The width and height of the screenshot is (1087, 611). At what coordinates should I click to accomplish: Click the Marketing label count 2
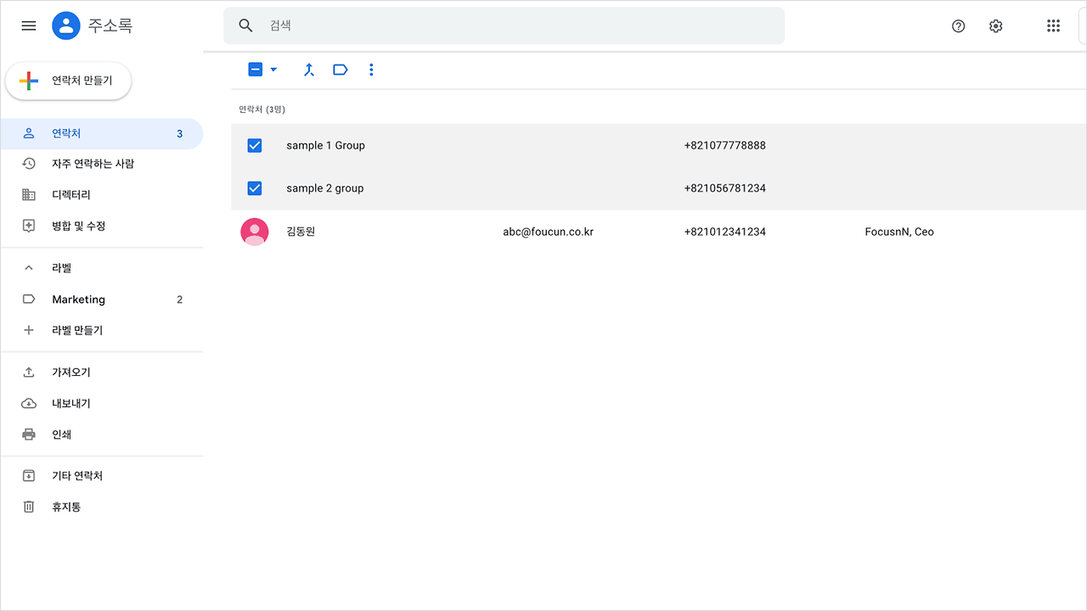[x=179, y=300]
